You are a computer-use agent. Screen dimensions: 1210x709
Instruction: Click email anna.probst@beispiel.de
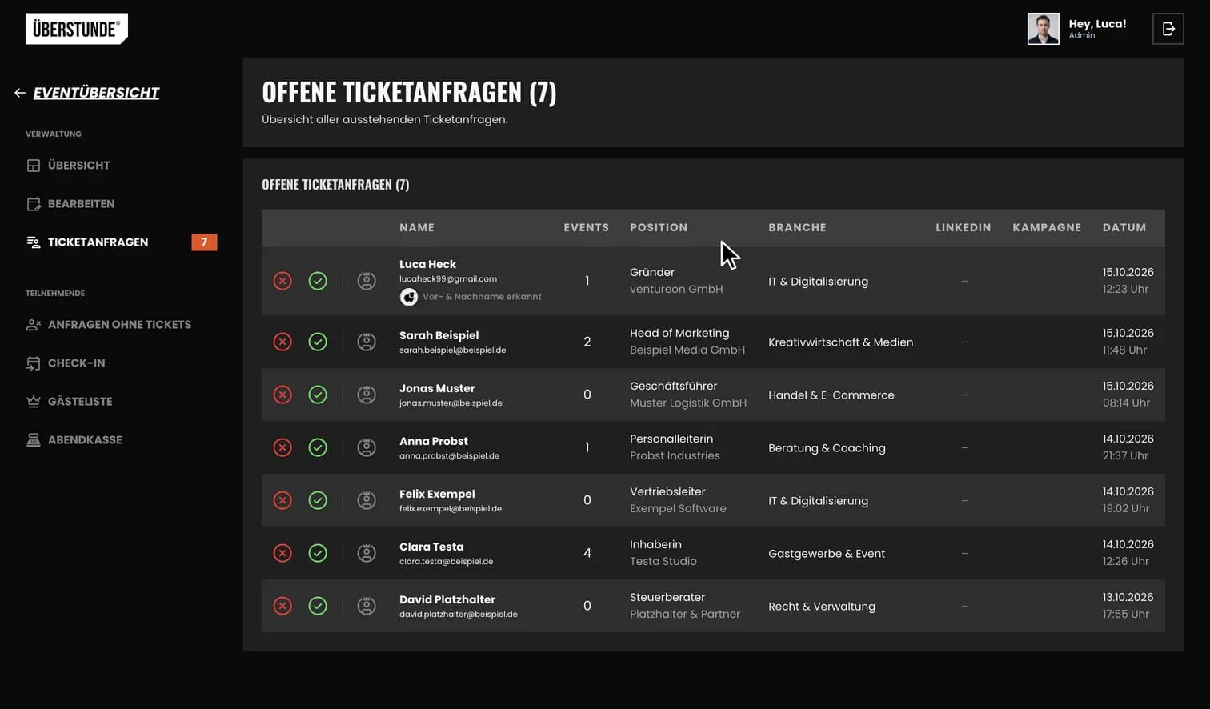[x=449, y=456]
